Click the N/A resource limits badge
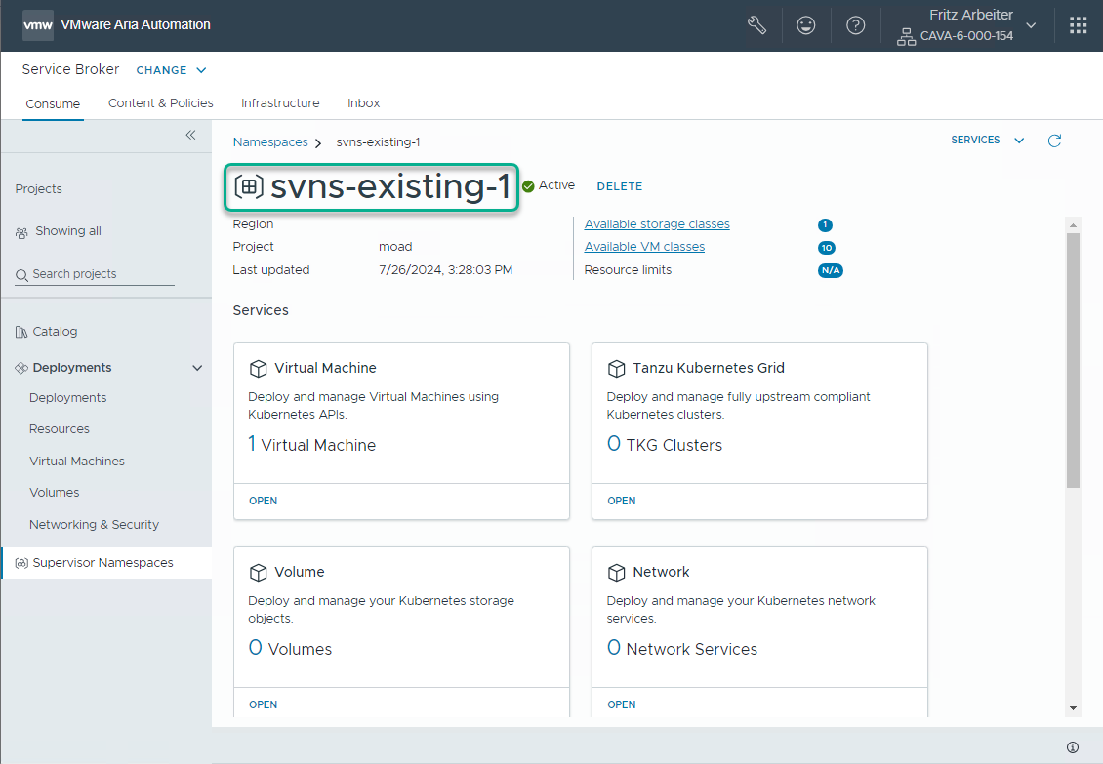Screen dimensions: 1103x764 pos(830,270)
